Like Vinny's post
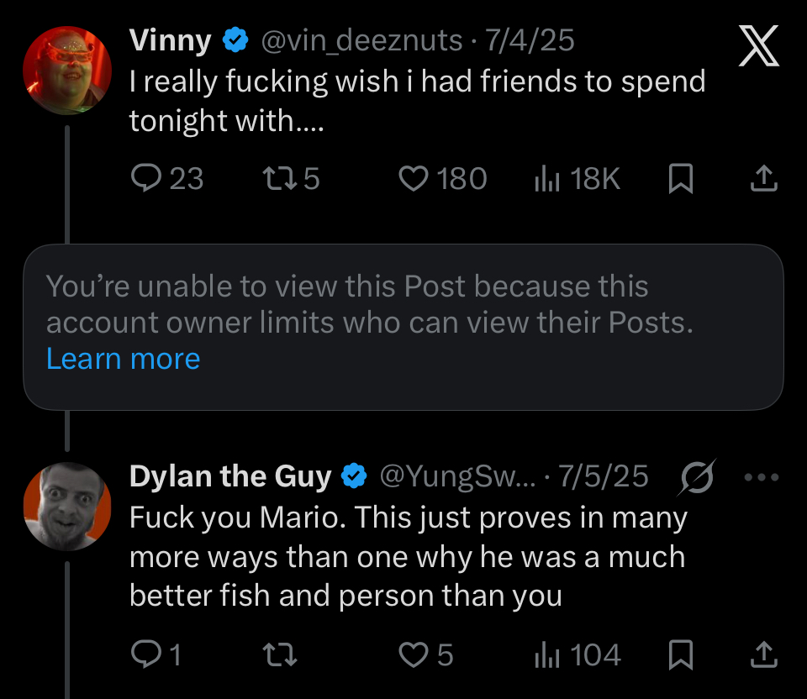Screen dimensions: 807x699 (x=413, y=178)
